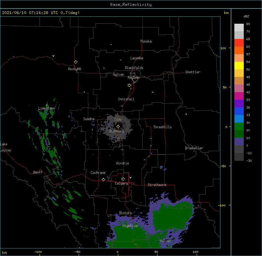This screenshot has height=256, width=262.
Task: Select the blue 33-36 dBZ legend swatch
Action: tap(239, 111)
